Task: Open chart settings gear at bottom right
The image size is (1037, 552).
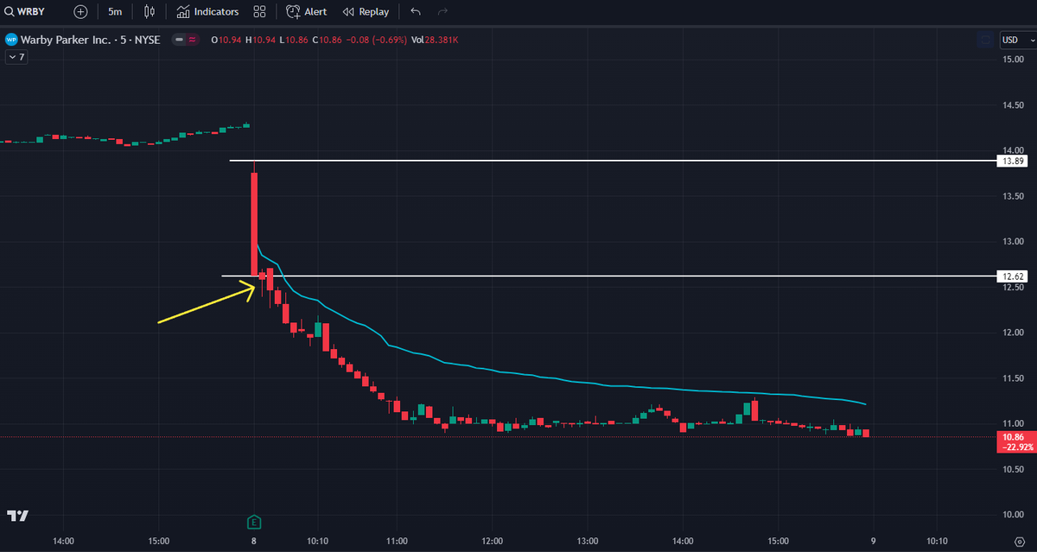Action: [x=1019, y=542]
